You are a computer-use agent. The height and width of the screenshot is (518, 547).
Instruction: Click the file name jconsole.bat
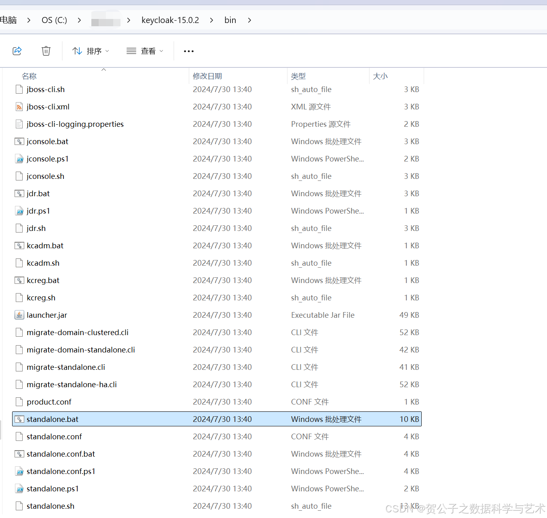(48, 141)
